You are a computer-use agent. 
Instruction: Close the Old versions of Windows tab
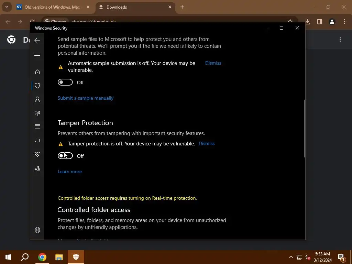tap(88, 7)
